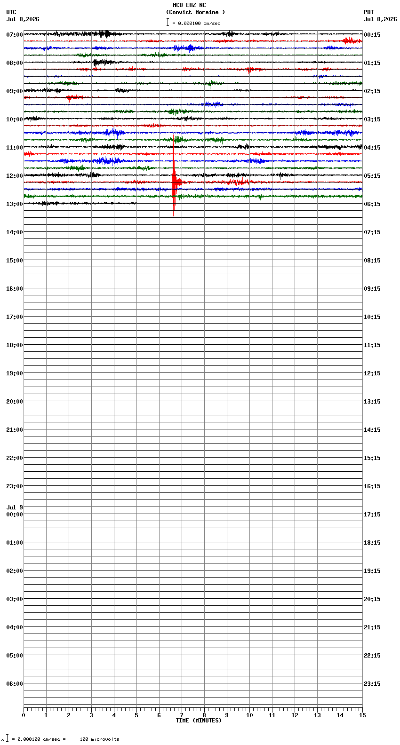Click the 09:00 UTC time label
The image size is (400, 745).
[x=14, y=91]
